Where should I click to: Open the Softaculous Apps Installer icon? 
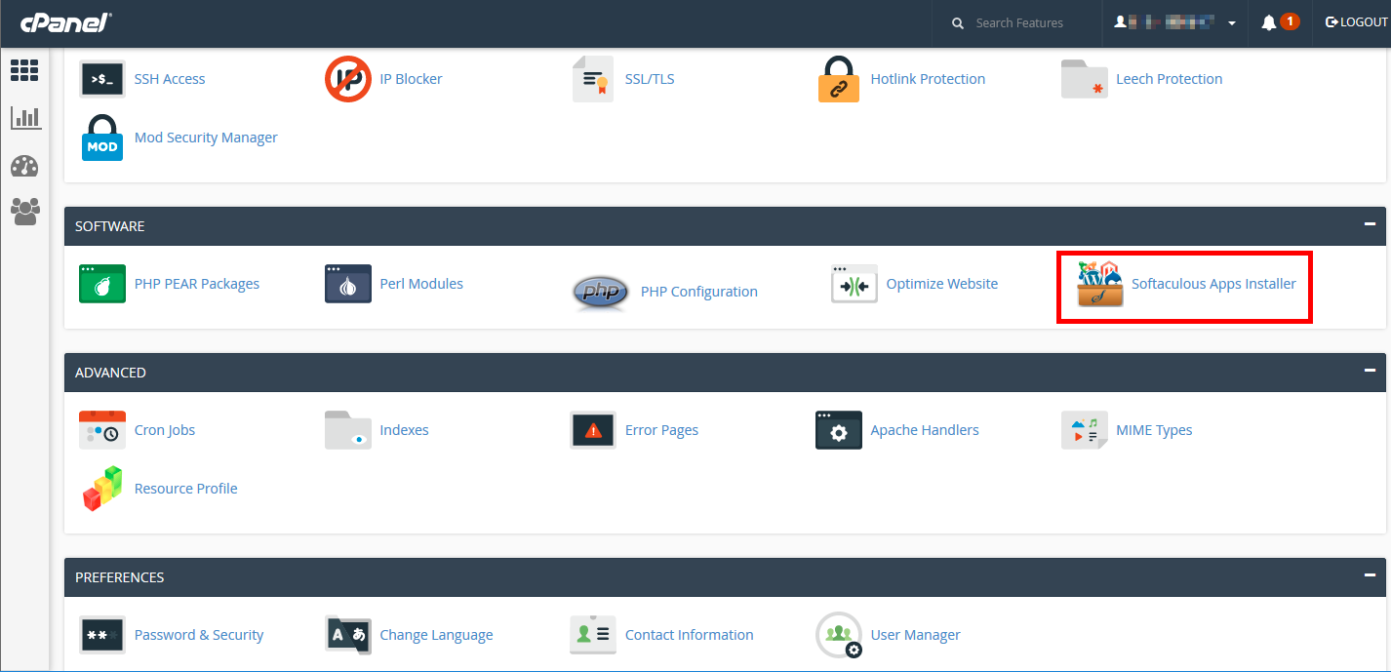pos(1099,285)
